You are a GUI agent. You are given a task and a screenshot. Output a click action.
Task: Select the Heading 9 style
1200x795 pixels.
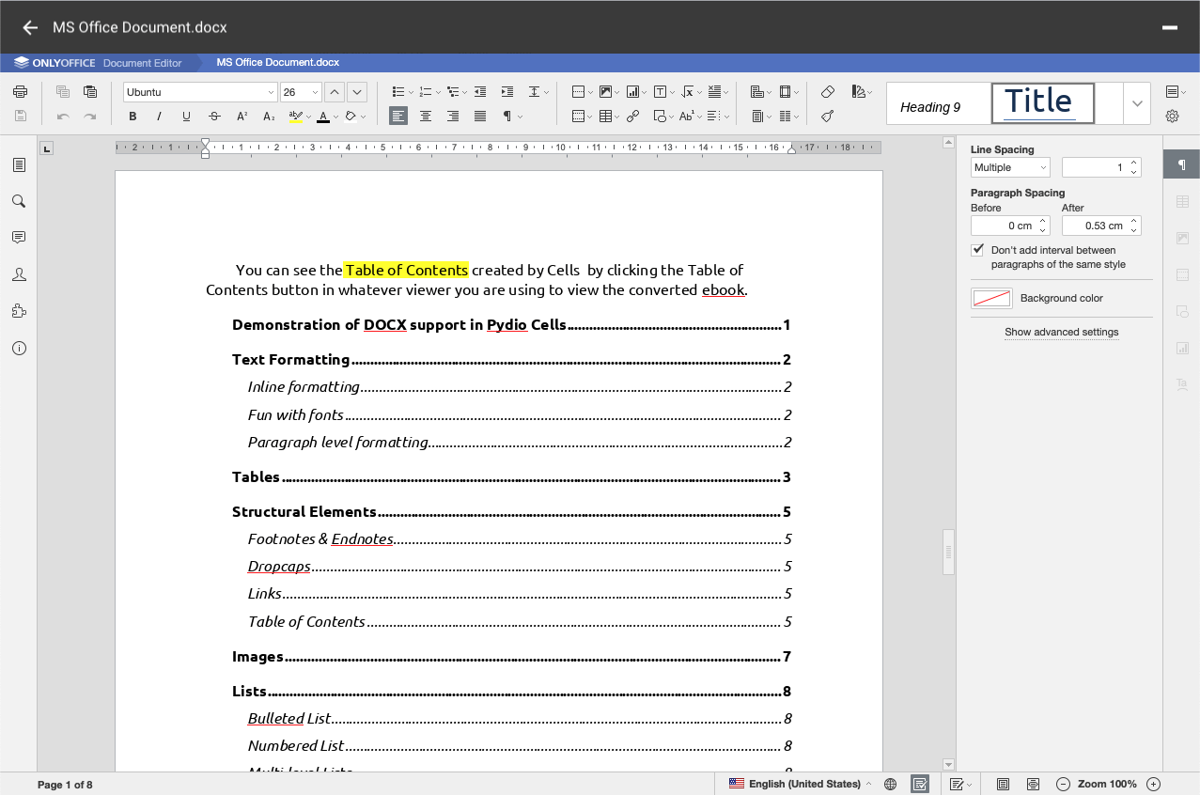(938, 103)
